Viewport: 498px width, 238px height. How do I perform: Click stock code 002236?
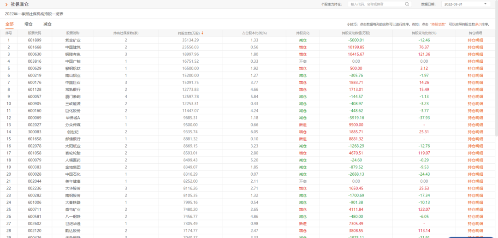(x=35, y=189)
